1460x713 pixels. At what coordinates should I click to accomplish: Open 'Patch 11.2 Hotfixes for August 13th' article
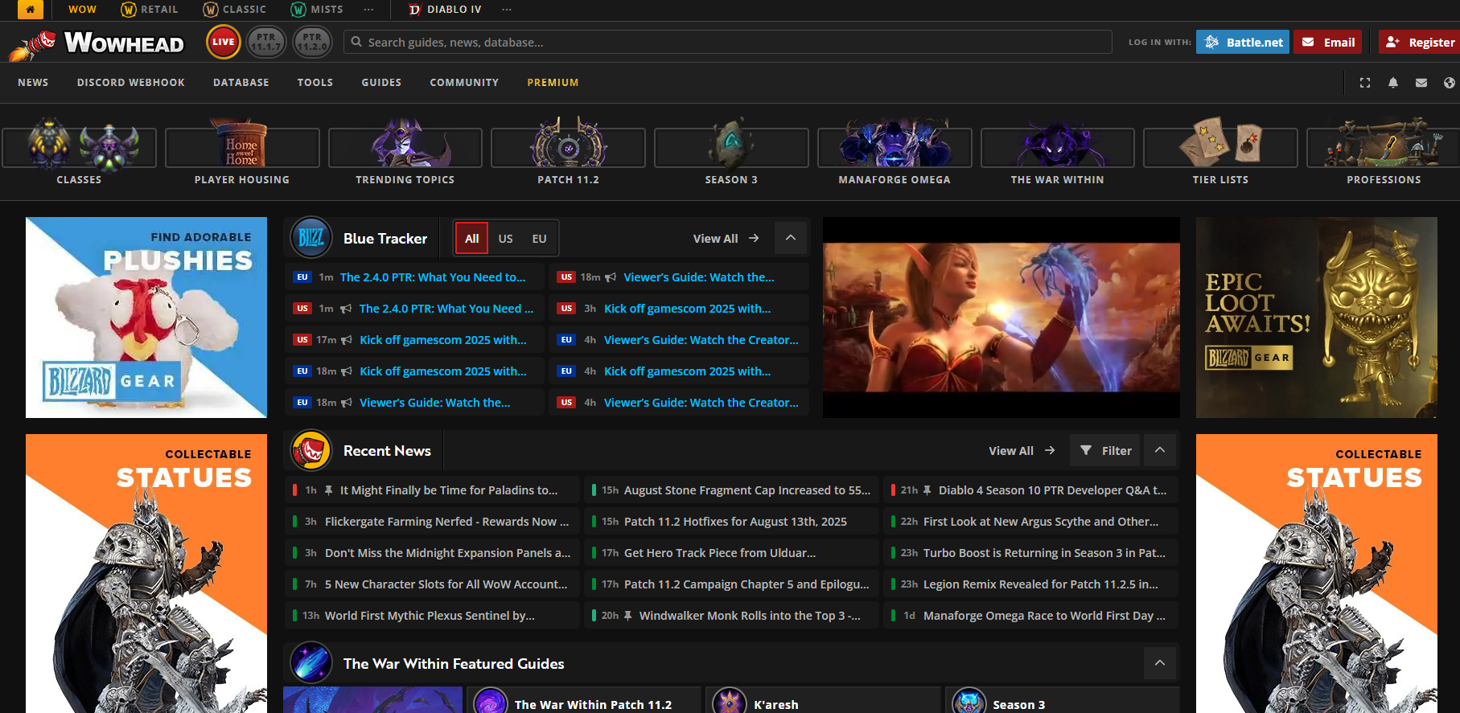click(735, 521)
